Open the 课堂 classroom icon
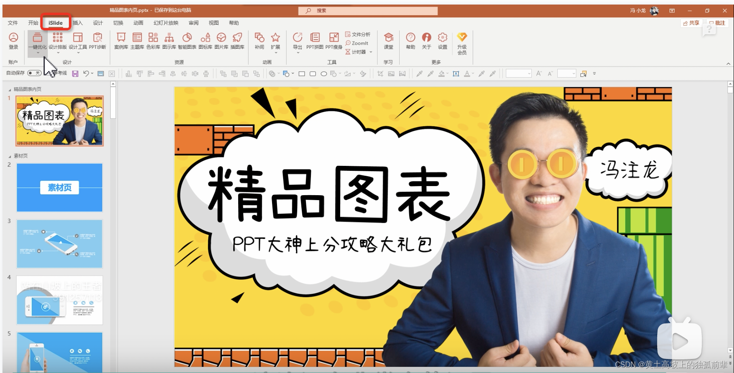Image resolution: width=734 pixels, height=373 pixels. pos(388,41)
